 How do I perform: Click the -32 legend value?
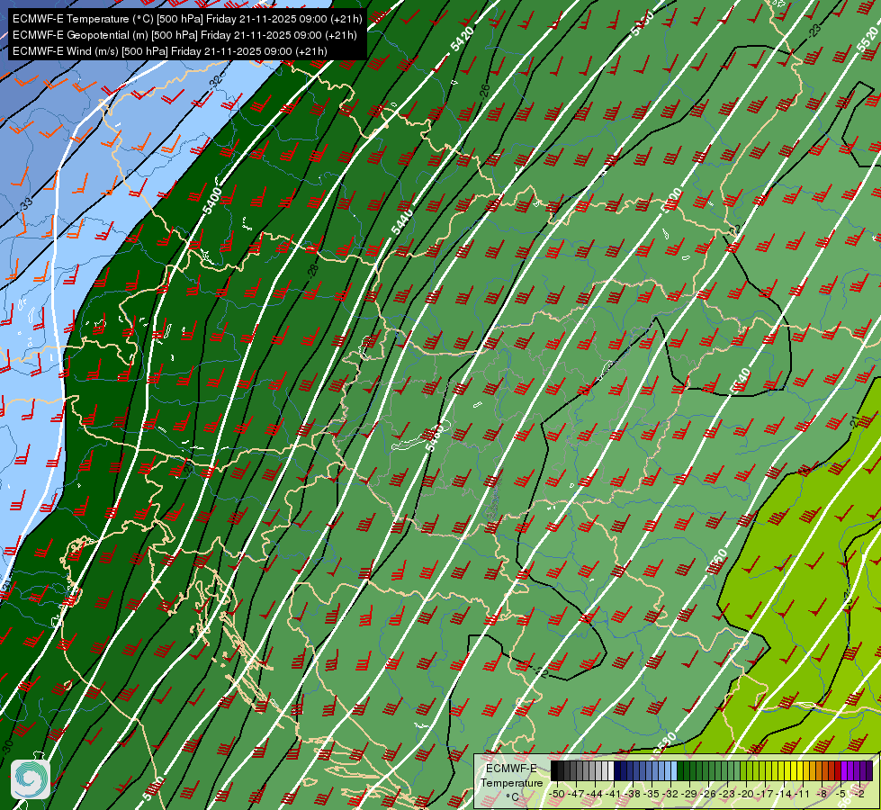pyautogui.click(x=670, y=794)
